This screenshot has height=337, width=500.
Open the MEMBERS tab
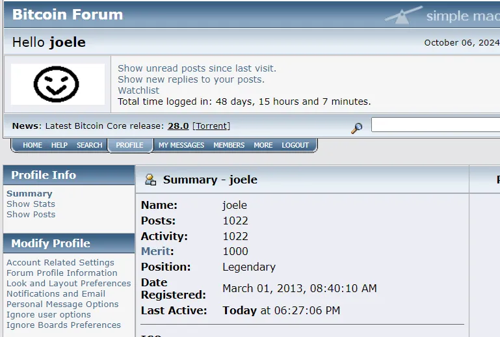point(229,145)
